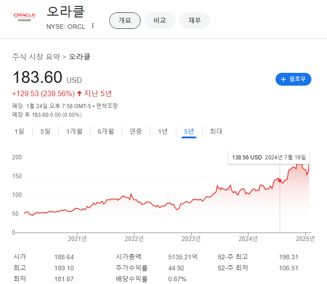327x284 pixels.
Task: Follow Oracle with the 팔로우 button
Action: pos(293,79)
